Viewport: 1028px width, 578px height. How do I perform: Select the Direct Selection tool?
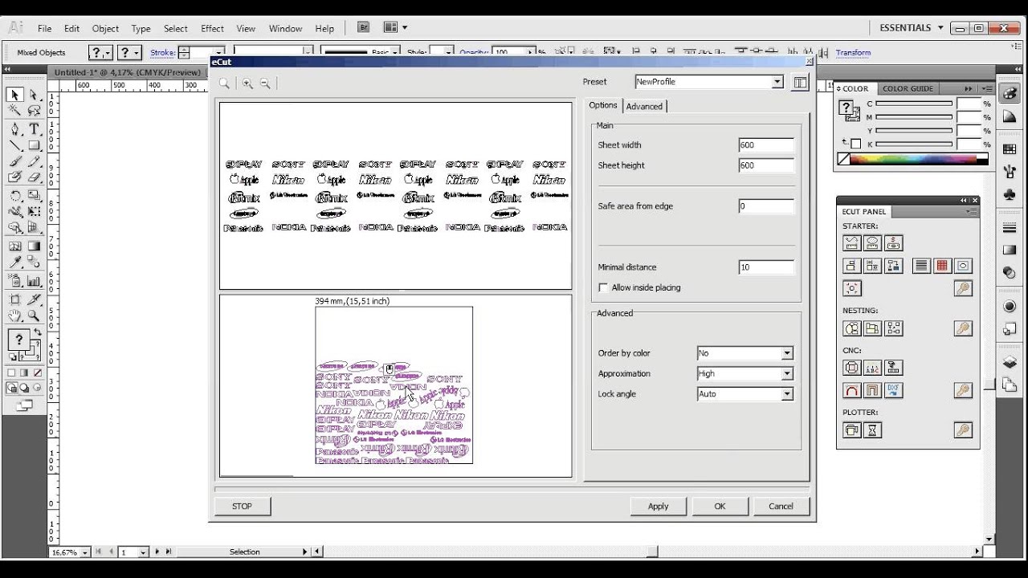(x=34, y=95)
